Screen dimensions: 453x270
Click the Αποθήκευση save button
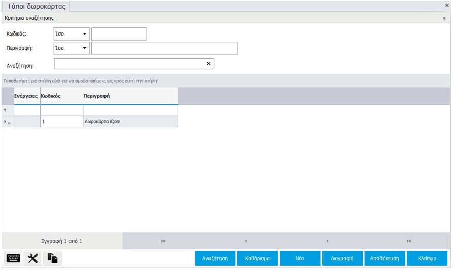[x=385, y=258]
